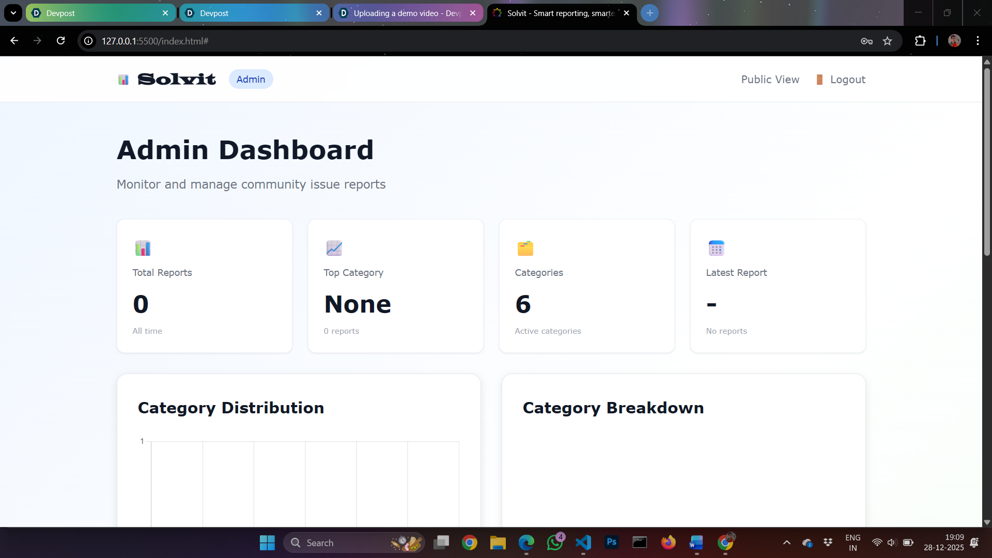Viewport: 992px width, 558px height.
Task: Open Visual Studio Code from the taskbar
Action: (x=583, y=542)
